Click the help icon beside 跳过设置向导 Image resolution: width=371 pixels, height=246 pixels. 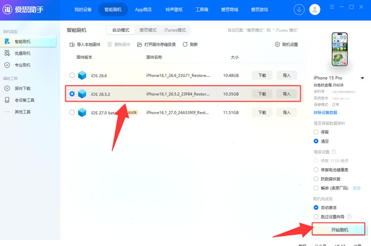pyautogui.click(x=349, y=217)
